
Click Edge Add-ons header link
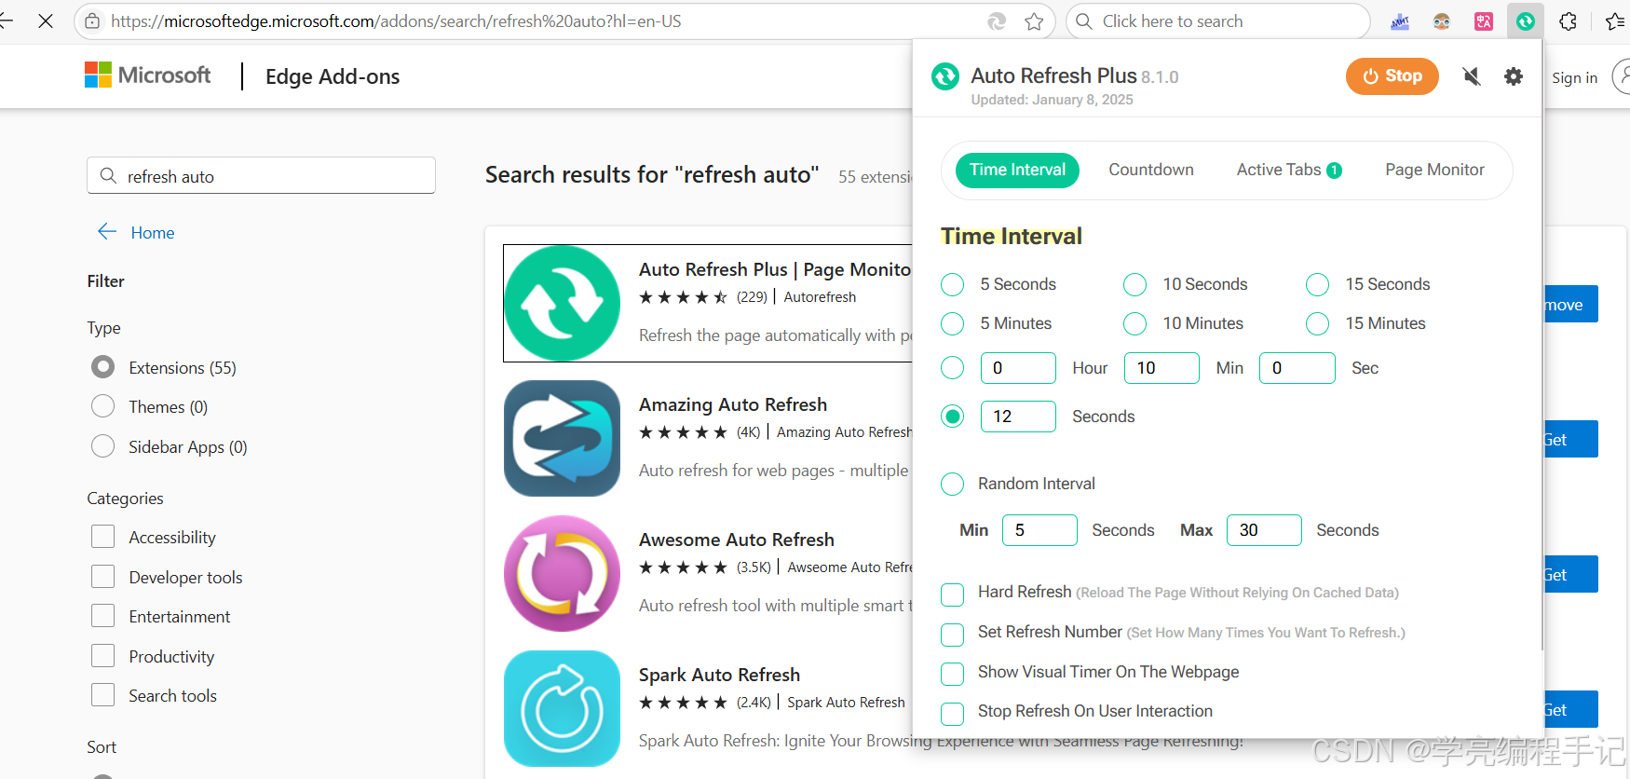coord(333,76)
